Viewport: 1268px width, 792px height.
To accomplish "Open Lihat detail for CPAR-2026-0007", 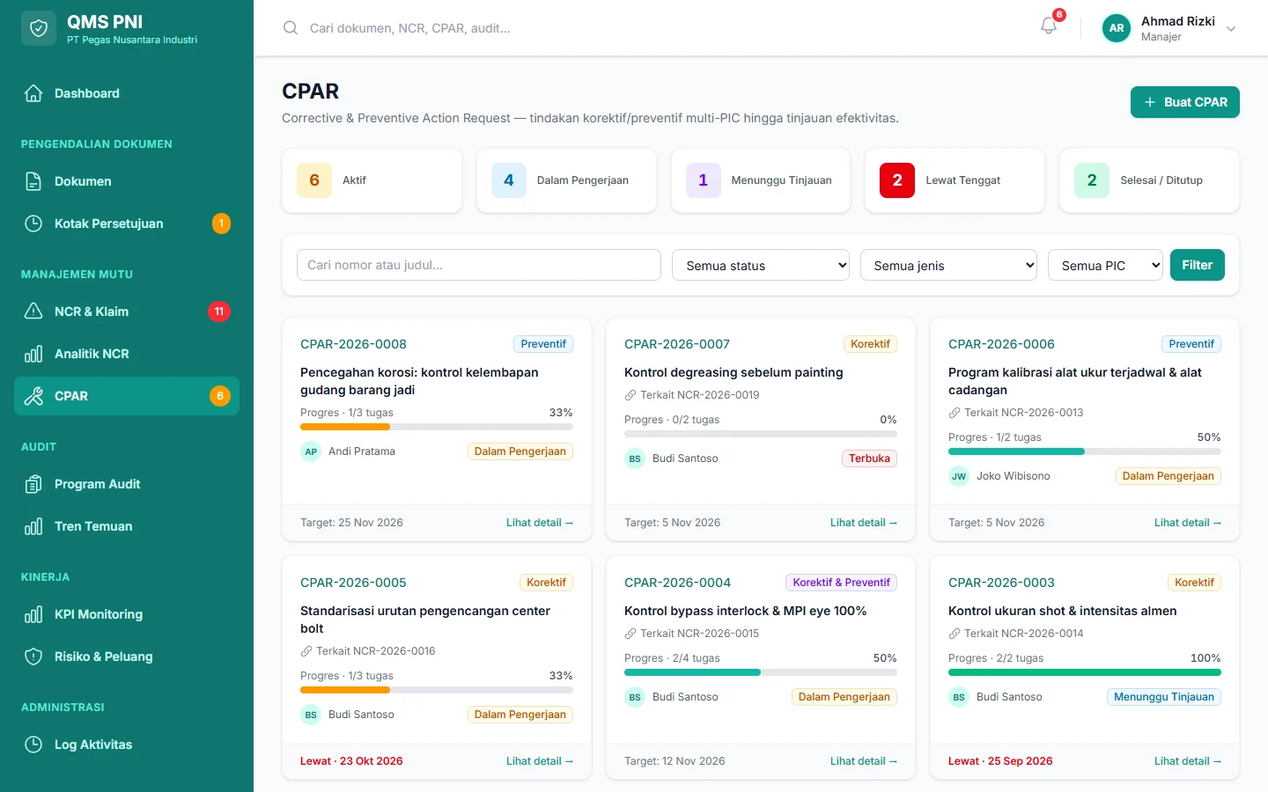I will [864, 523].
